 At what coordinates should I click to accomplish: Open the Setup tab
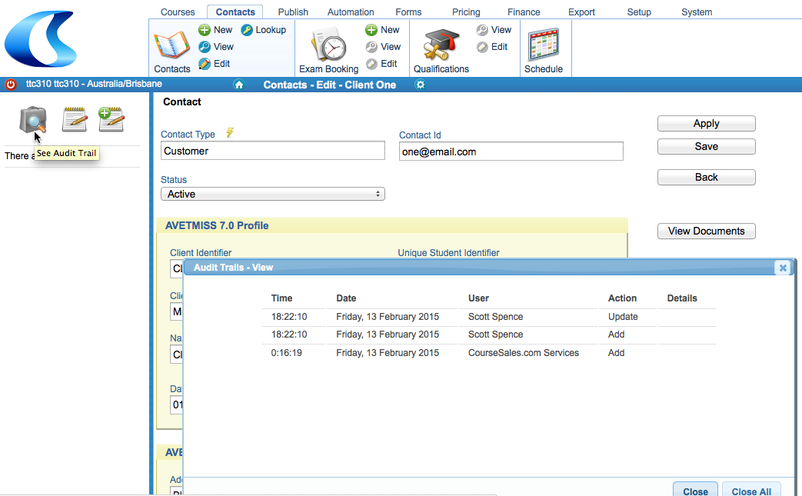pos(639,12)
